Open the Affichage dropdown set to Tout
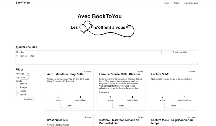Image resolution: width=216 pixels, height=126 pixels. tap(27, 74)
